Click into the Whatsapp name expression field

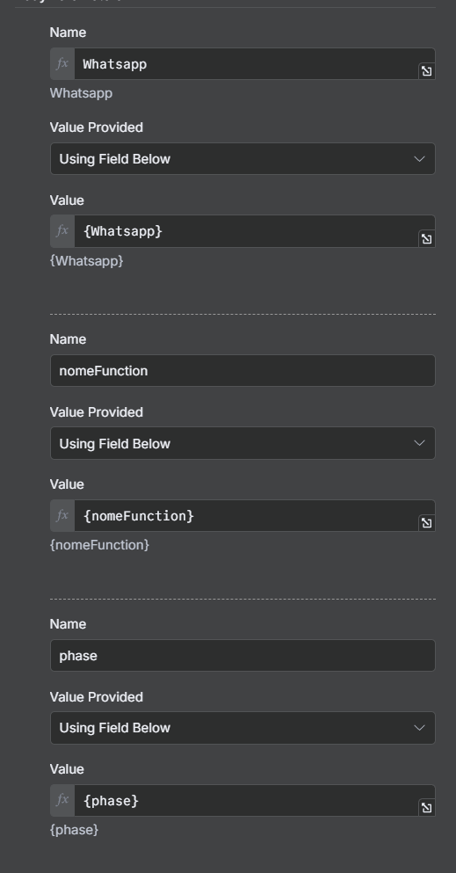coord(246,63)
